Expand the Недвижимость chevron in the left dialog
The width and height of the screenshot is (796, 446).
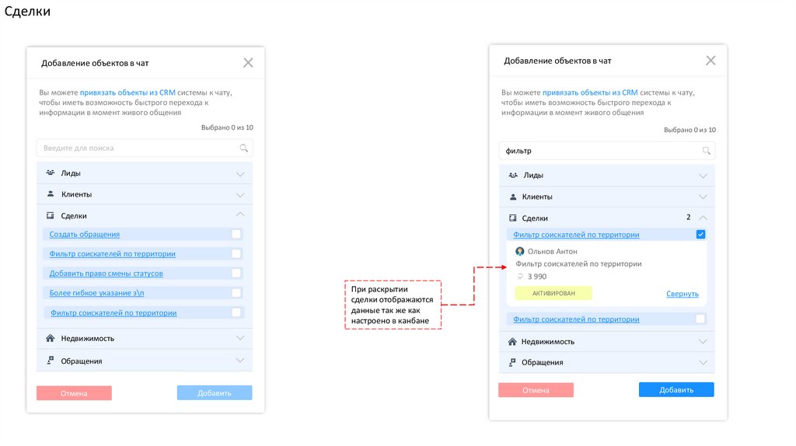click(240, 339)
